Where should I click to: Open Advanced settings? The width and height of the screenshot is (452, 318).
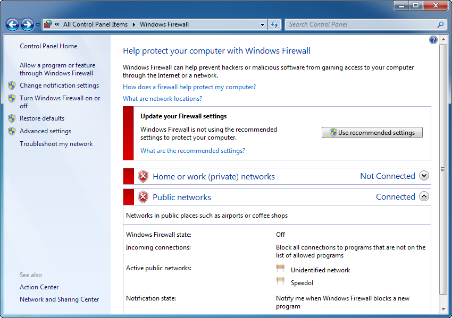click(45, 131)
